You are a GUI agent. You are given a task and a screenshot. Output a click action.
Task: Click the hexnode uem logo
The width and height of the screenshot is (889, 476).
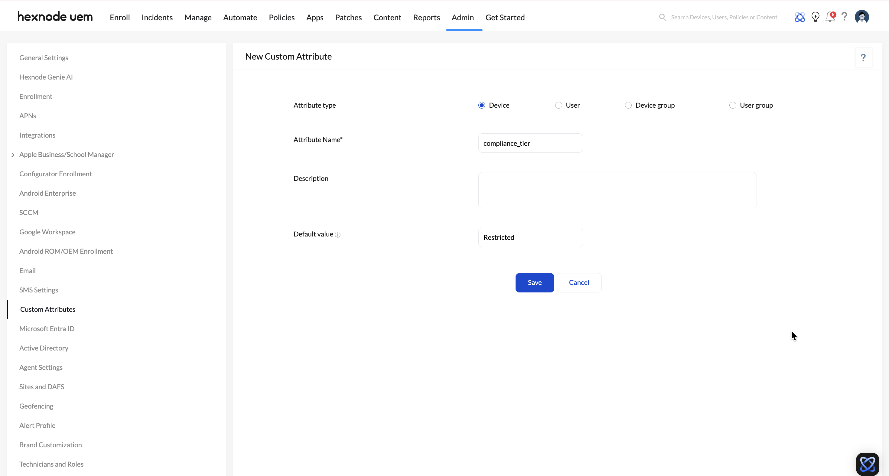55,17
